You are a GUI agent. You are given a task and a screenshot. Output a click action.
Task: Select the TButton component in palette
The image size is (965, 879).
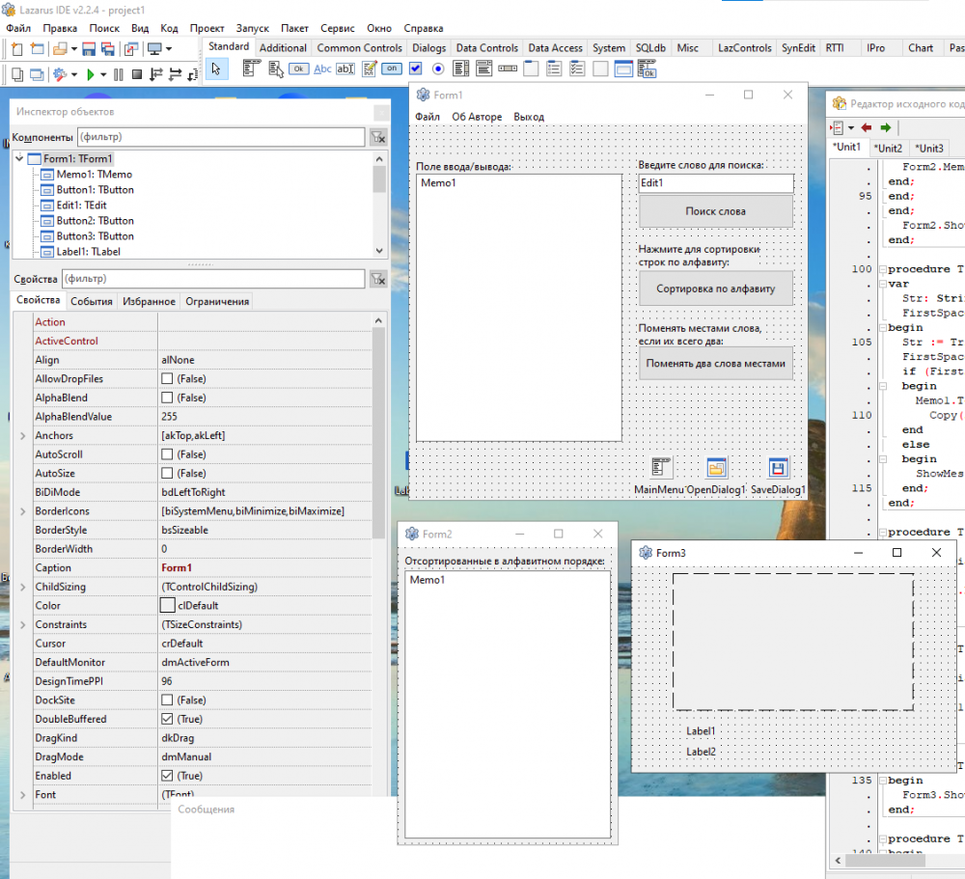pyautogui.click(x=298, y=69)
